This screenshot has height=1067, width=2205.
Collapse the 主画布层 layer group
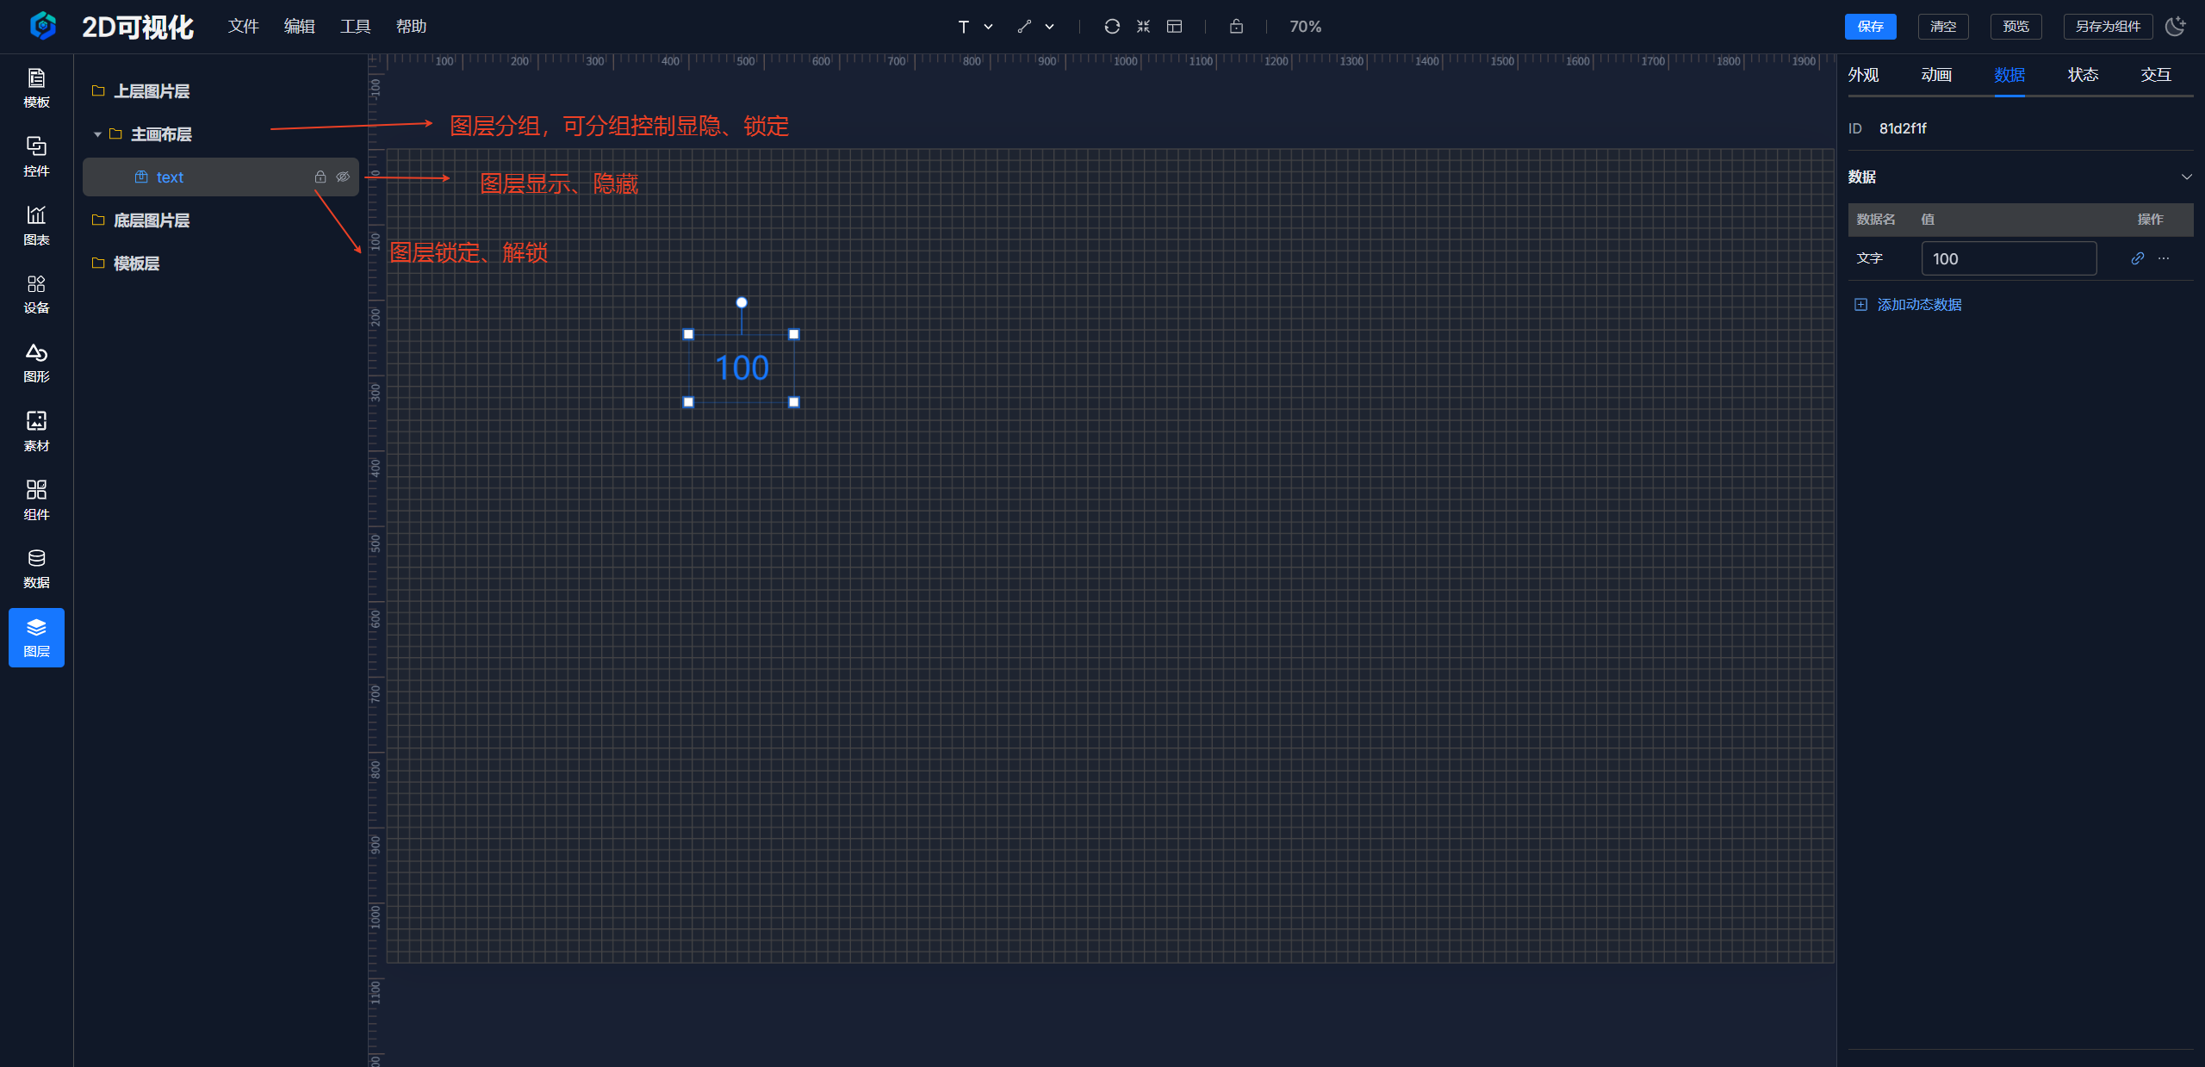(x=97, y=134)
